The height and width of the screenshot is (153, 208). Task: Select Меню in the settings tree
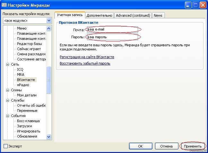(22, 28)
